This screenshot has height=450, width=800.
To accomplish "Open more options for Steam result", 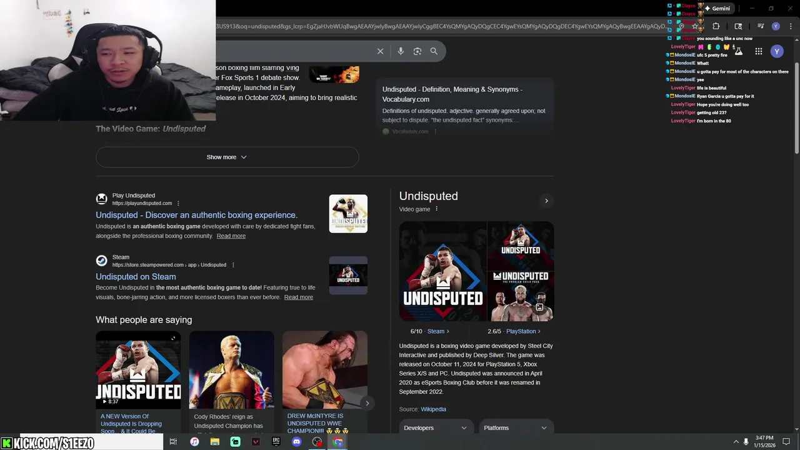I will click(233, 265).
